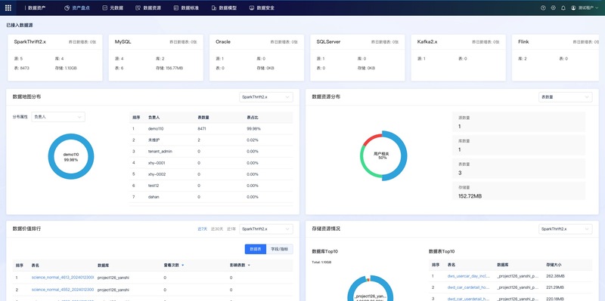Screen dimensions: 605x301
Task: Select the 近7天 time range
Action: tap(202, 229)
